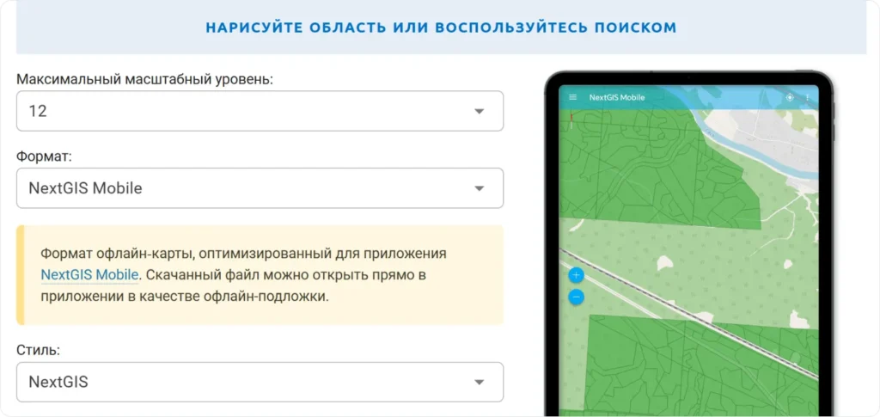This screenshot has height=417, width=880.
Task: Click the arrow of the zoom level combo box
Action: pyautogui.click(x=479, y=111)
